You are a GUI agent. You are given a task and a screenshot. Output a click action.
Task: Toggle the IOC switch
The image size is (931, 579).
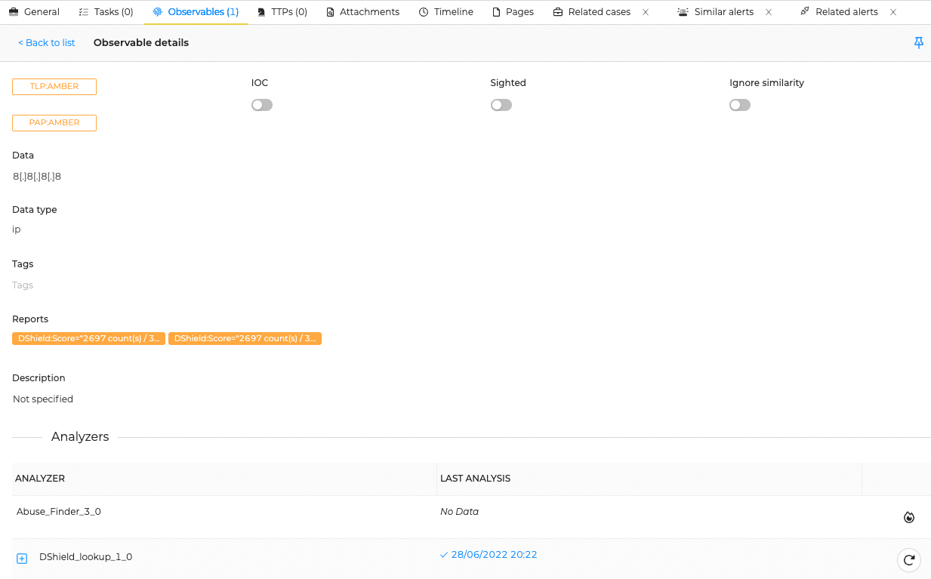[262, 105]
